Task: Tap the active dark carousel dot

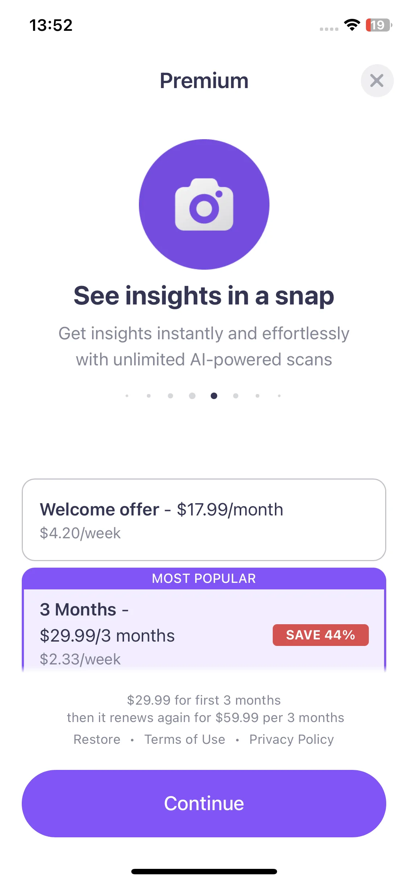Action: coord(214,396)
